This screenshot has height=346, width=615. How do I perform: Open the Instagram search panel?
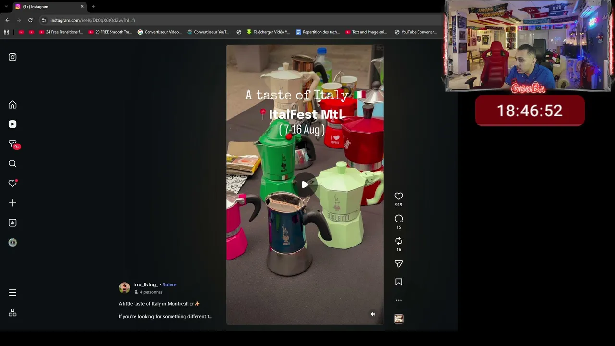coord(12,163)
